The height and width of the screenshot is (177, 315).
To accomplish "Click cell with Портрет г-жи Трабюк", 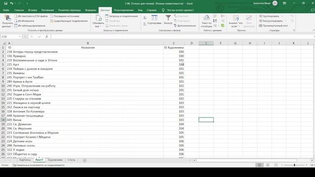I will pyautogui.click(x=88, y=77).
